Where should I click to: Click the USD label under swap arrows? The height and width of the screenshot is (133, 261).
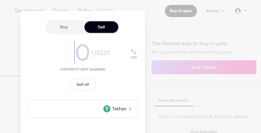click(x=133, y=57)
